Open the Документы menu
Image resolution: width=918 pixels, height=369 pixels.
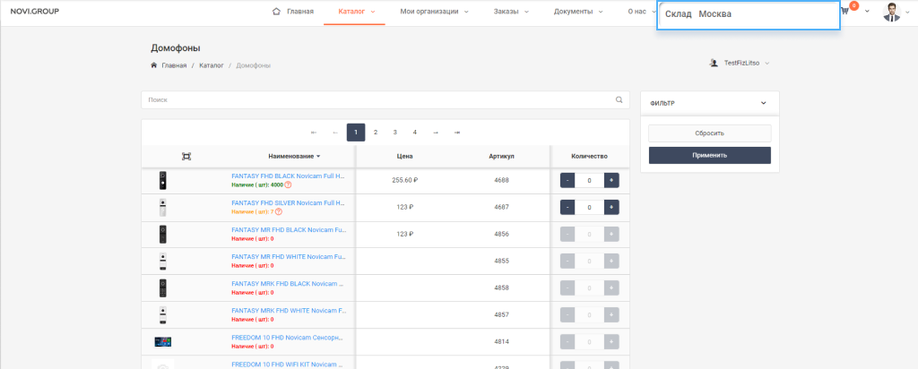(x=578, y=12)
